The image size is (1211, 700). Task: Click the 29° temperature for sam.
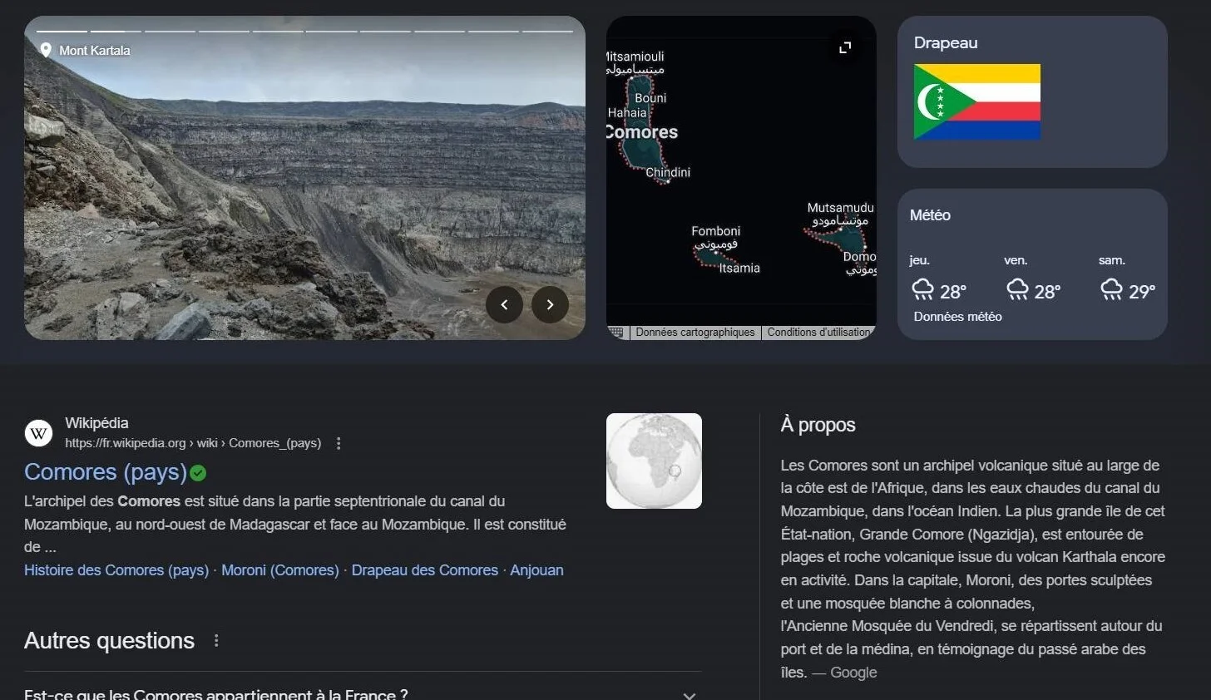point(1142,292)
